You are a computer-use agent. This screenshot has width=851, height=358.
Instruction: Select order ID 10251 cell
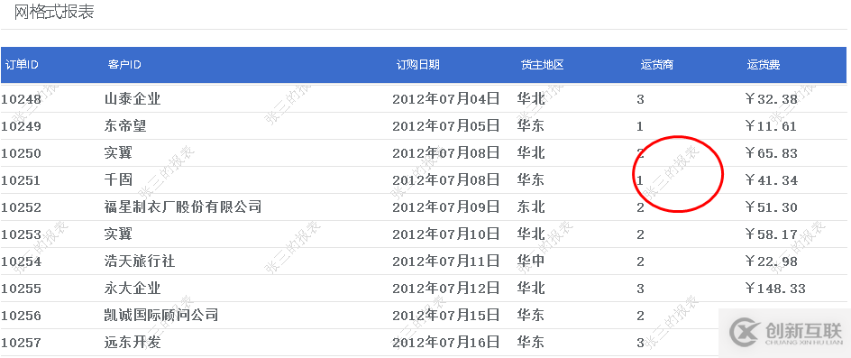point(21,180)
